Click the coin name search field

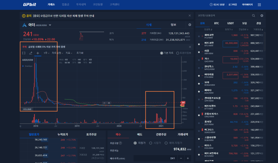(223, 16)
